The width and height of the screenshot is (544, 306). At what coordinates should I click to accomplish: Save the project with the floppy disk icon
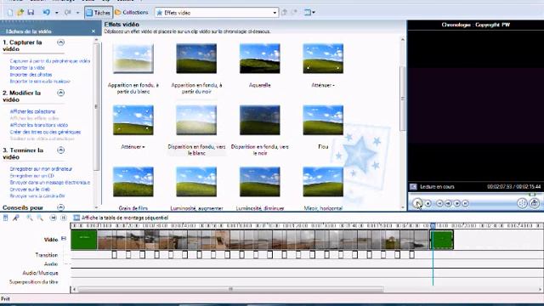click(31, 13)
